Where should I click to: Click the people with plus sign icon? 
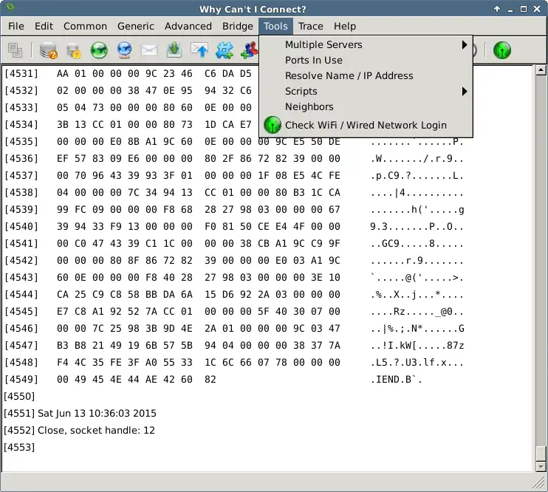coord(250,50)
